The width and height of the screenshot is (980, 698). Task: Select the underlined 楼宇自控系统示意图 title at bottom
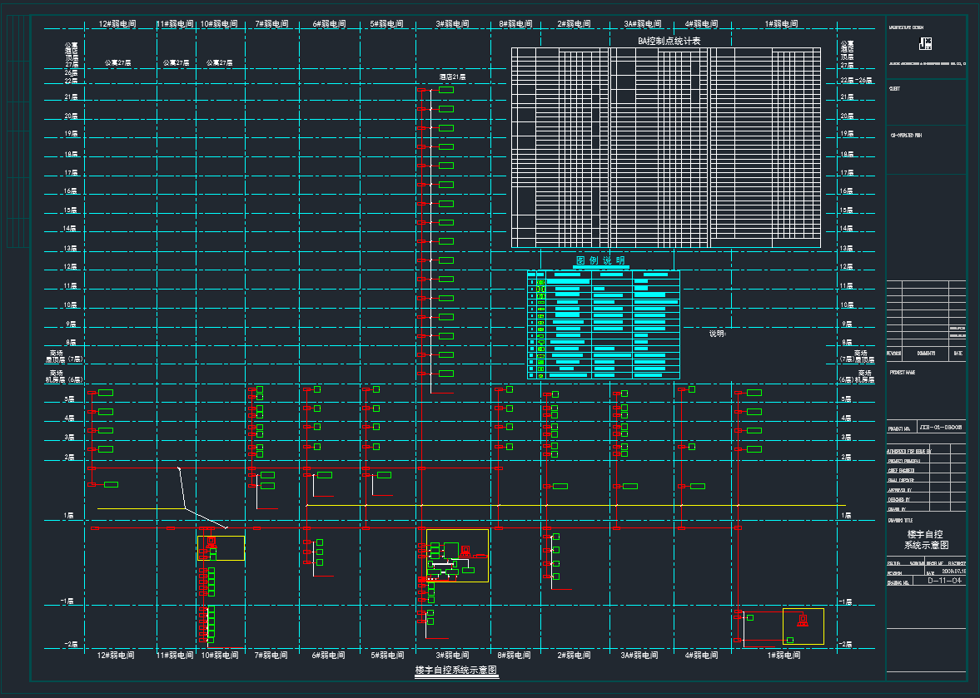pyautogui.click(x=456, y=670)
